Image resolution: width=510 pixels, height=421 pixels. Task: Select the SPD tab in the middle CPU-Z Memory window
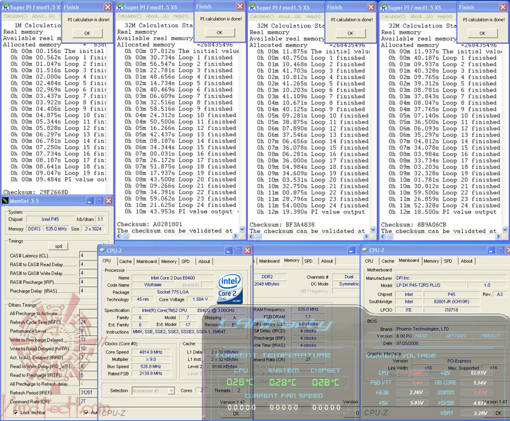click(309, 261)
